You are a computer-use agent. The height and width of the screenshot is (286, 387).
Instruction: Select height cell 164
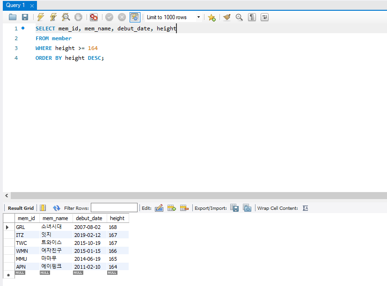coord(118,267)
